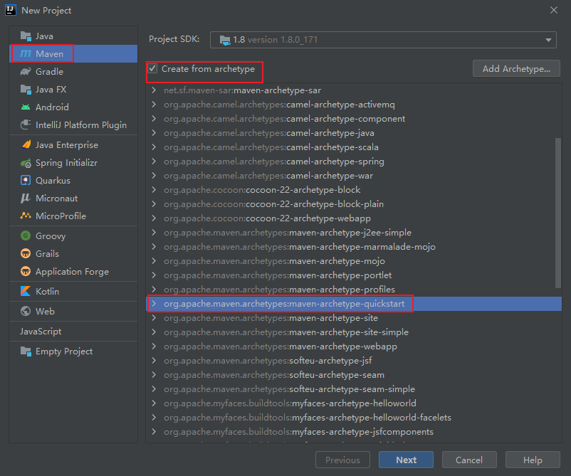Click the Groovy project icon
The width and height of the screenshot is (571, 476).
point(26,236)
